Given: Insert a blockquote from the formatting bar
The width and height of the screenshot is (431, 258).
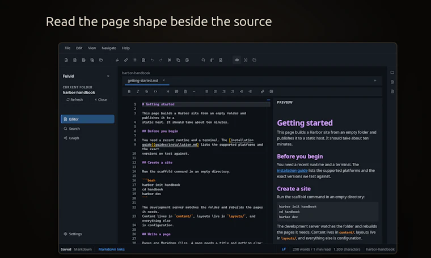Looking at the screenshot, I should pyautogui.click(x=176, y=91).
